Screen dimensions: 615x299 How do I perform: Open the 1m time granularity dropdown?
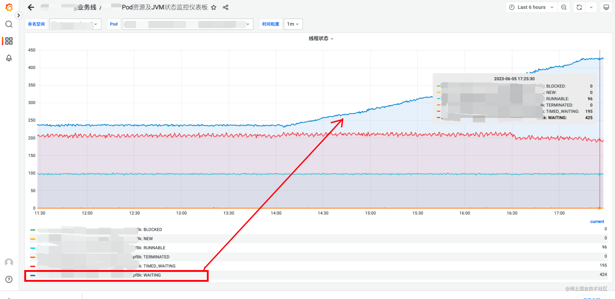[293, 24]
